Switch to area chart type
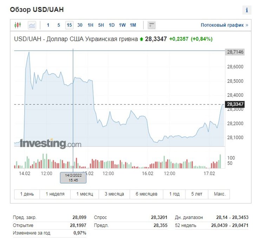Viewport: 260px width, 239px height. [32, 25]
